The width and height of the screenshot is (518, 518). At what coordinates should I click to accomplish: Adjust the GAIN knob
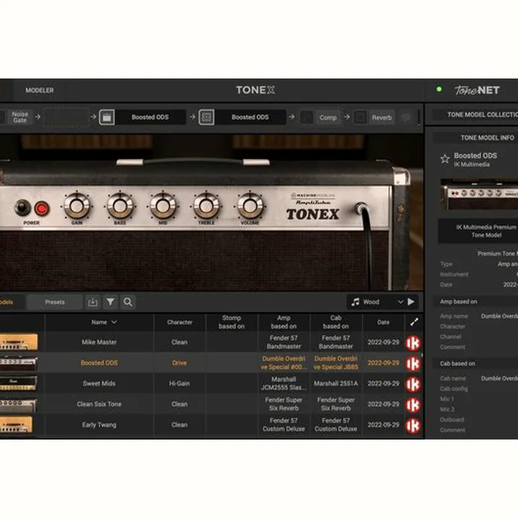point(77,206)
